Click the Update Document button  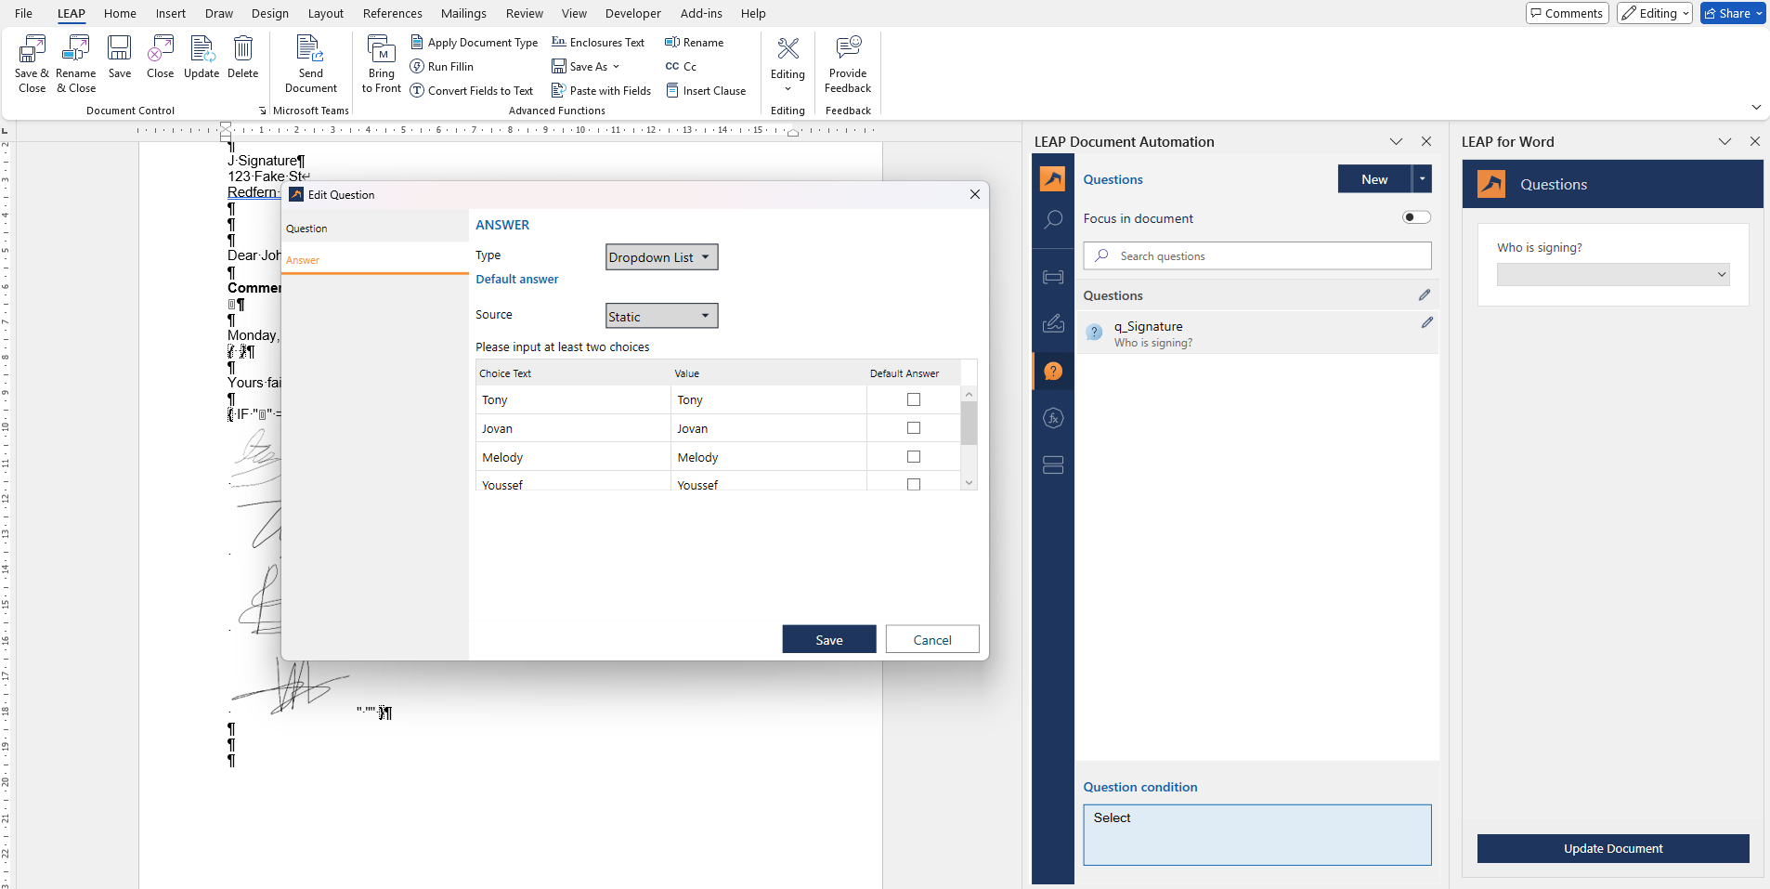pos(1612,848)
